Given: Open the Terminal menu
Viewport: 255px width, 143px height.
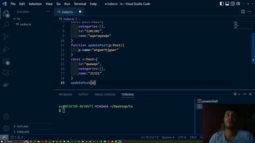Looking at the screenshot, I should point(80,4).
